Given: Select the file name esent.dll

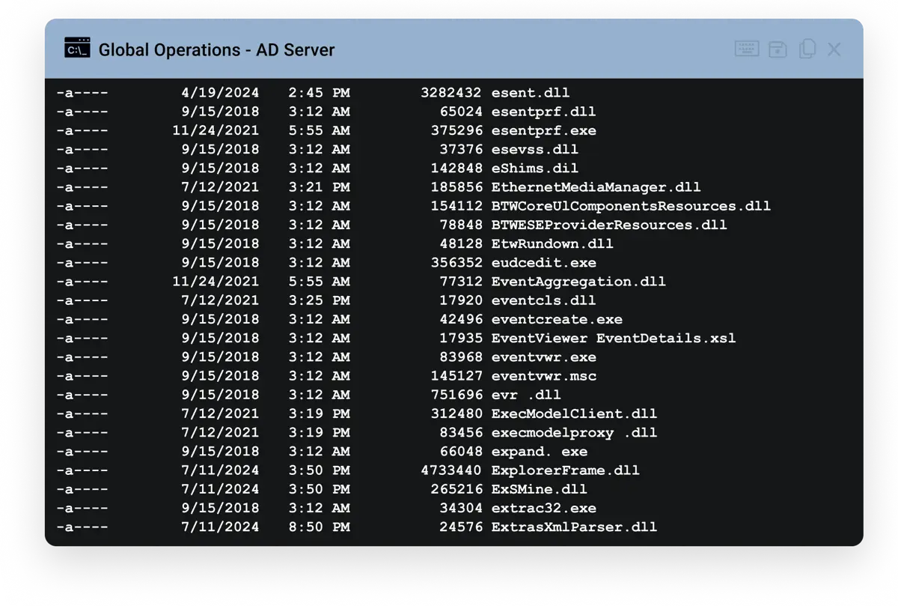Looking at the screenshot, I should (531, 93).
